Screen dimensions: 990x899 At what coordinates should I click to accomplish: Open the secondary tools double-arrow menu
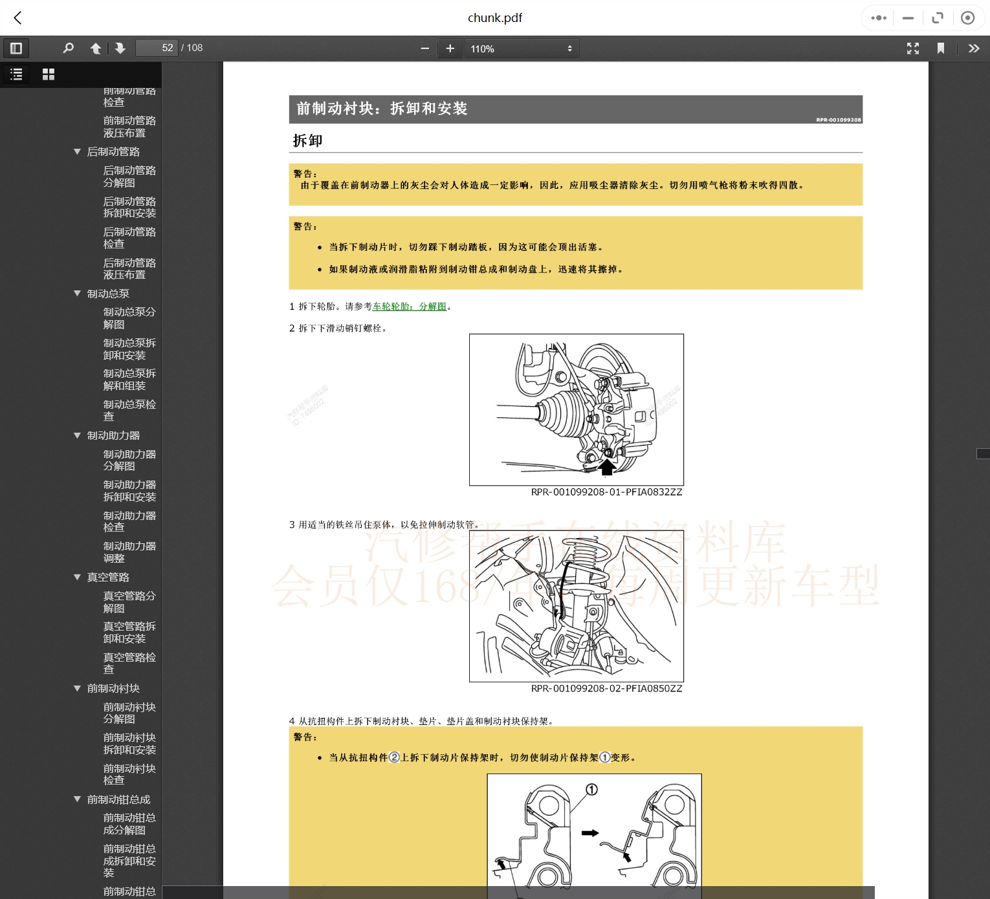[973, 49]
